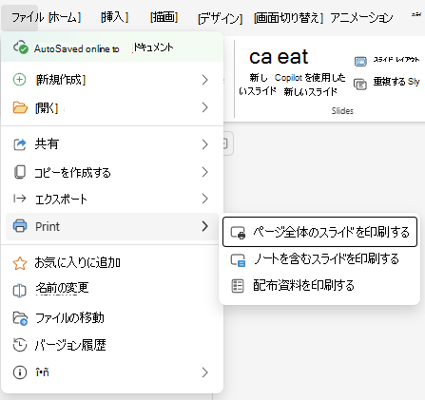Click the スライドレイアウト button label
The width and height of the screenshot is (425, 400).
click(396, 60)
